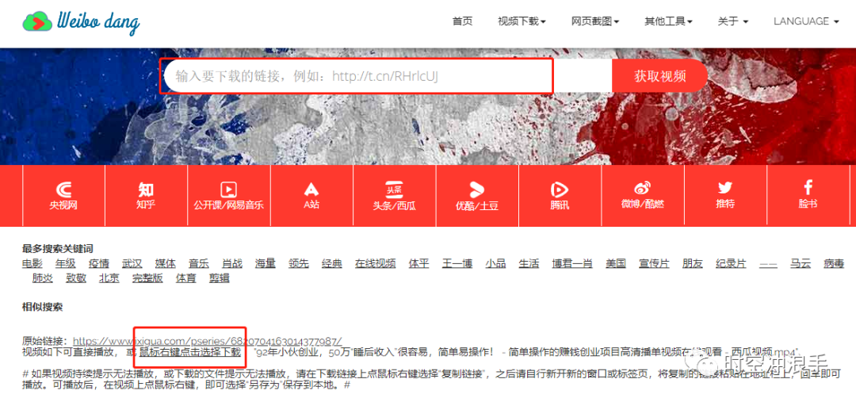Search keyword 肺炎
Screen dimensions: 856x402
(x=43, y=278)
